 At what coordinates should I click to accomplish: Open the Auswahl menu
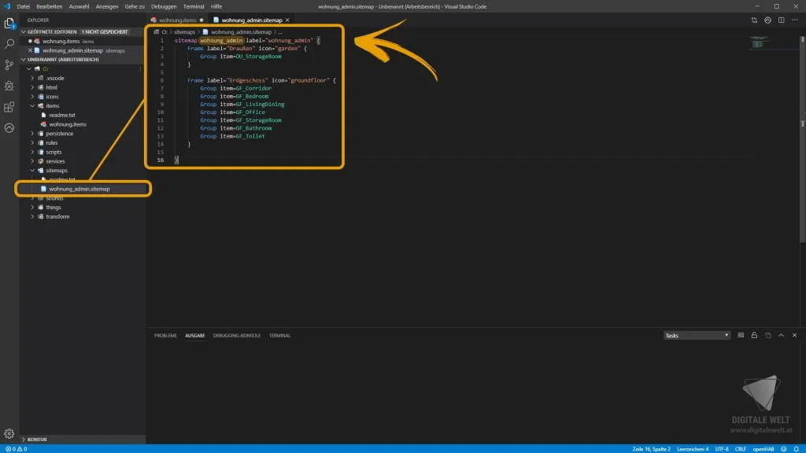[x=79, y=6]
